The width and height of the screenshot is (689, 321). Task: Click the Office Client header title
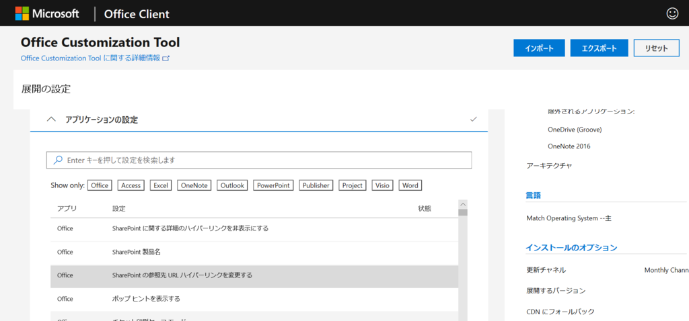(137, 14)
